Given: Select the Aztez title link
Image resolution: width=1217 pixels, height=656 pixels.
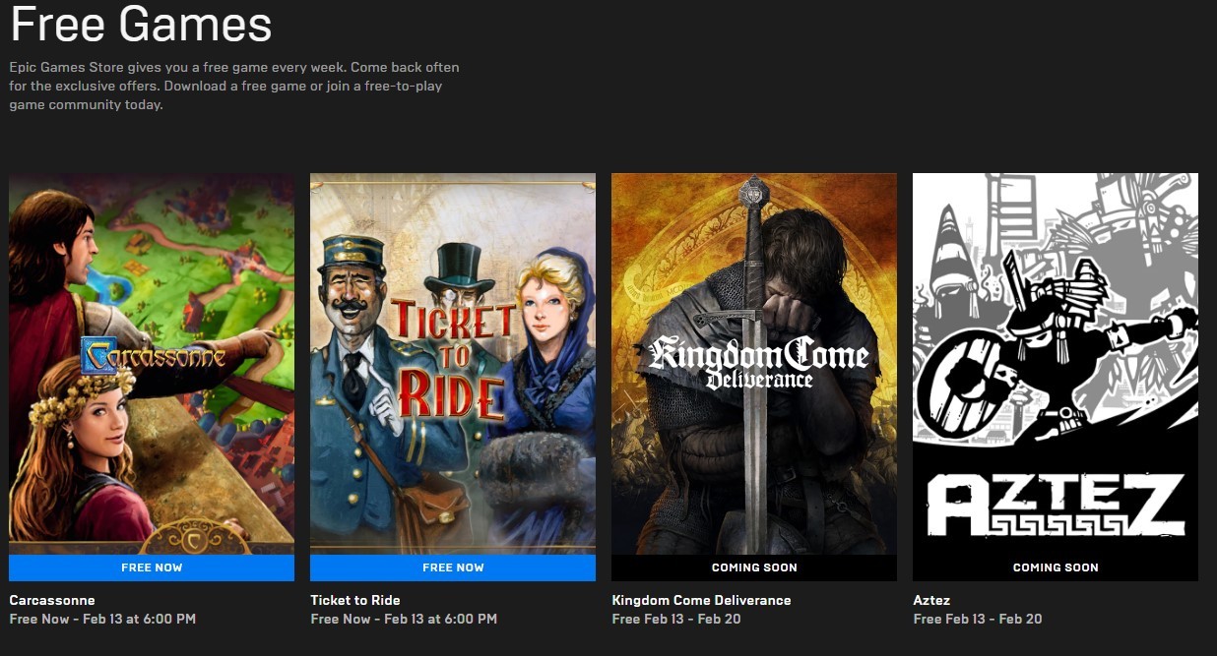Looking at the screenshot, I should 931,600.
